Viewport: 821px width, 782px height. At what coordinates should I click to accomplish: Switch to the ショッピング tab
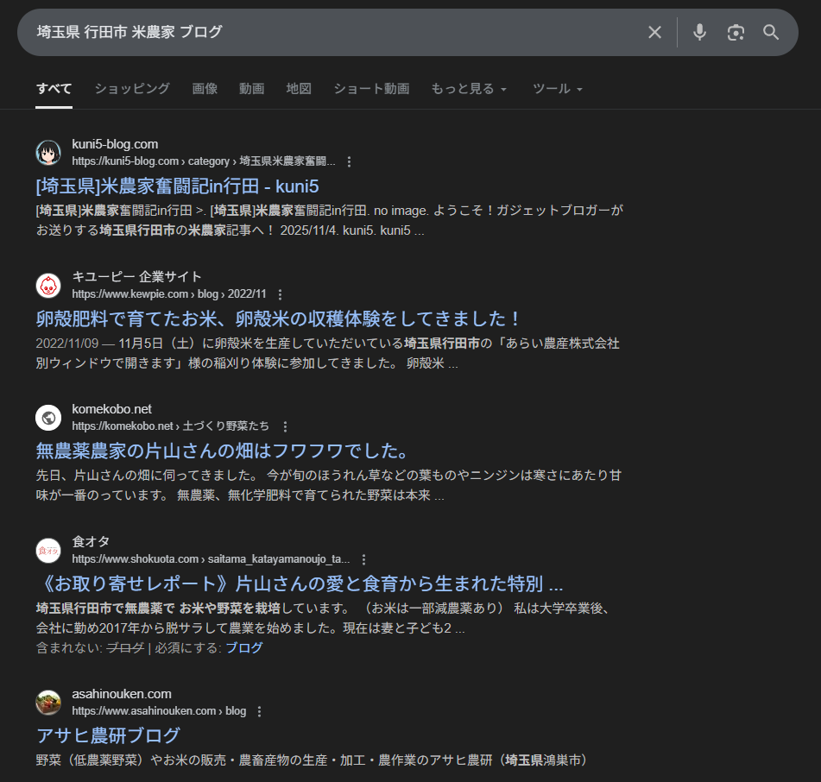point(132,88)
